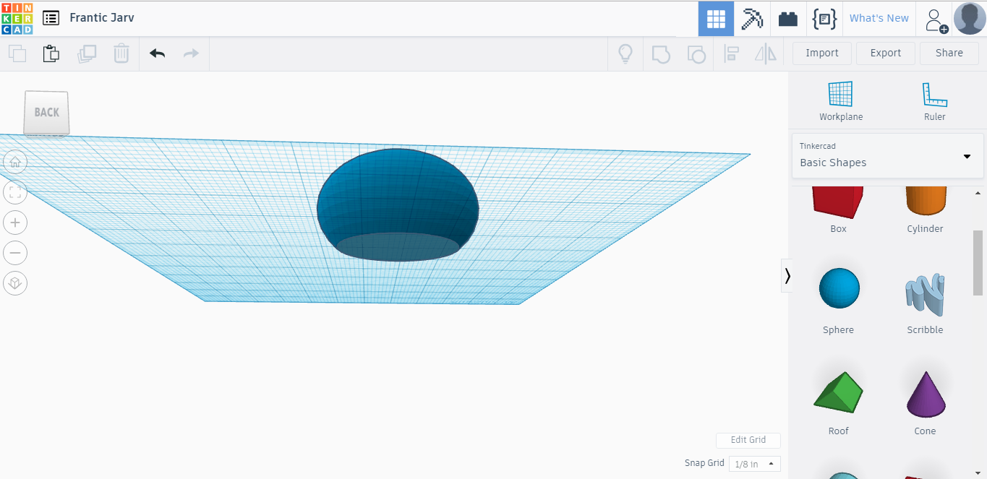Open the Shape Generators code icon
The image size is (987, 479).
[x=824, y=19]
